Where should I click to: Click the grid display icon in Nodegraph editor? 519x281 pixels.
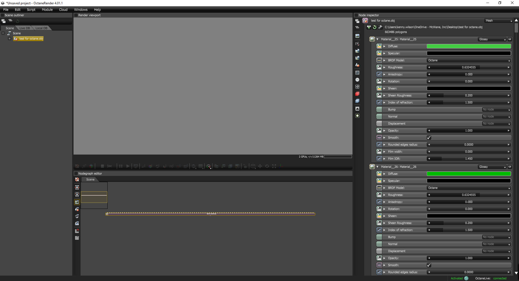pos(77,238)
